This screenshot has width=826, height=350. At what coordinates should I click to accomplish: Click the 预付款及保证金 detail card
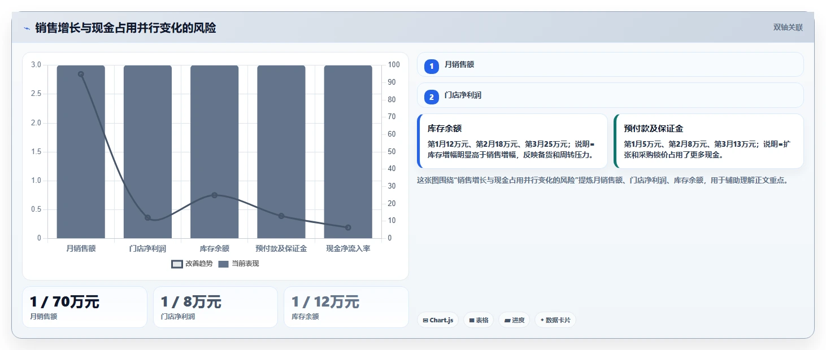pos(708,141)
